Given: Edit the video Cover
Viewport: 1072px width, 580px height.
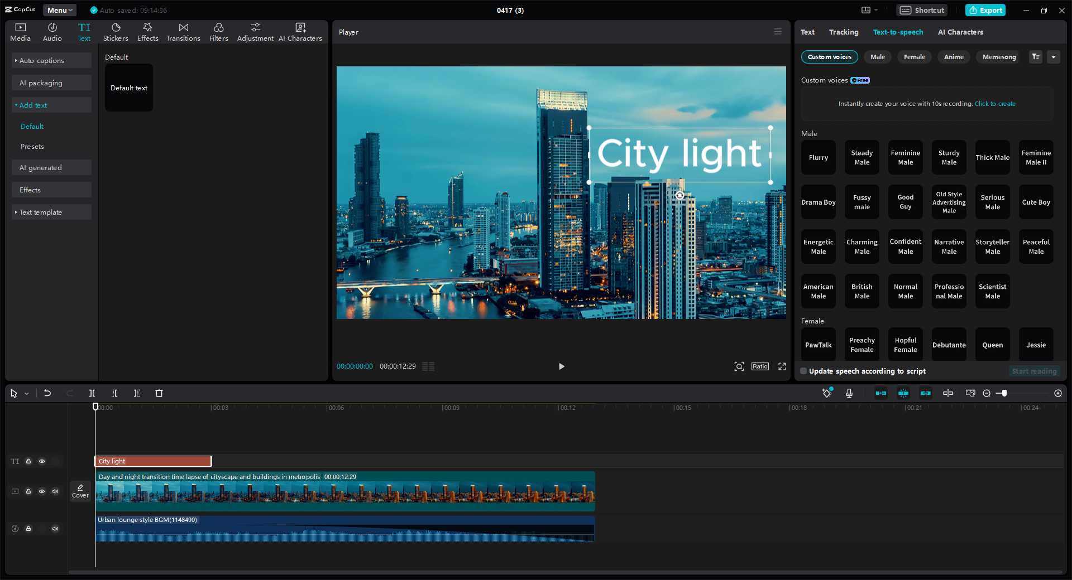Looking at the screenshot, I should 80,491.
